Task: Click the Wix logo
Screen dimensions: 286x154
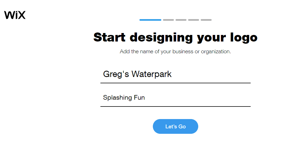Action: (15, 15)
